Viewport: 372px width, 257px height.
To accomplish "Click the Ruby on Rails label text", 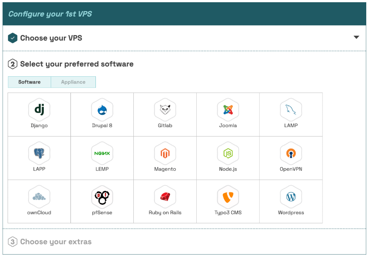I will click(x=165, y=213).
